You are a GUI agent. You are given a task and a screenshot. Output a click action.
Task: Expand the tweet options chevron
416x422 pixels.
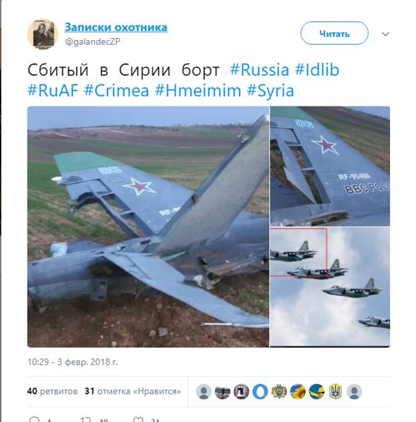(385, 34)
